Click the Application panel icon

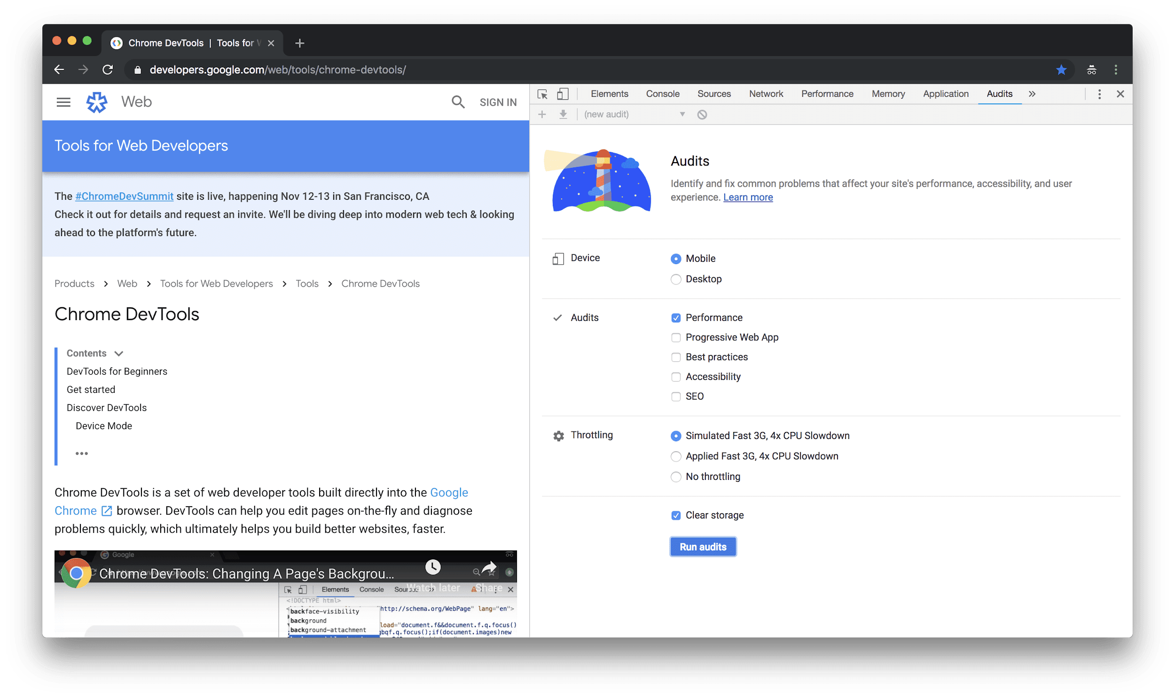click(946, 93)
